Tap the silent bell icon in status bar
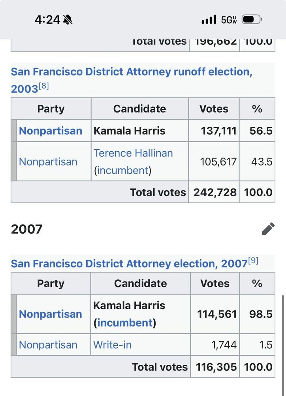 68,19
